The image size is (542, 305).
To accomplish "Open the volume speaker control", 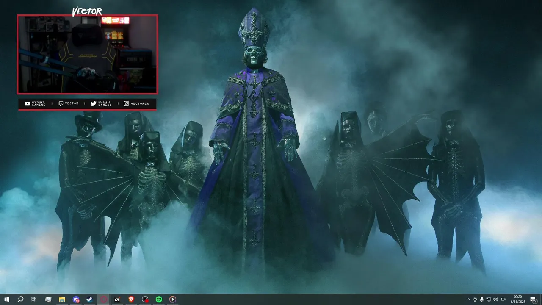I will pyautogui.click(x=495, y=299).
